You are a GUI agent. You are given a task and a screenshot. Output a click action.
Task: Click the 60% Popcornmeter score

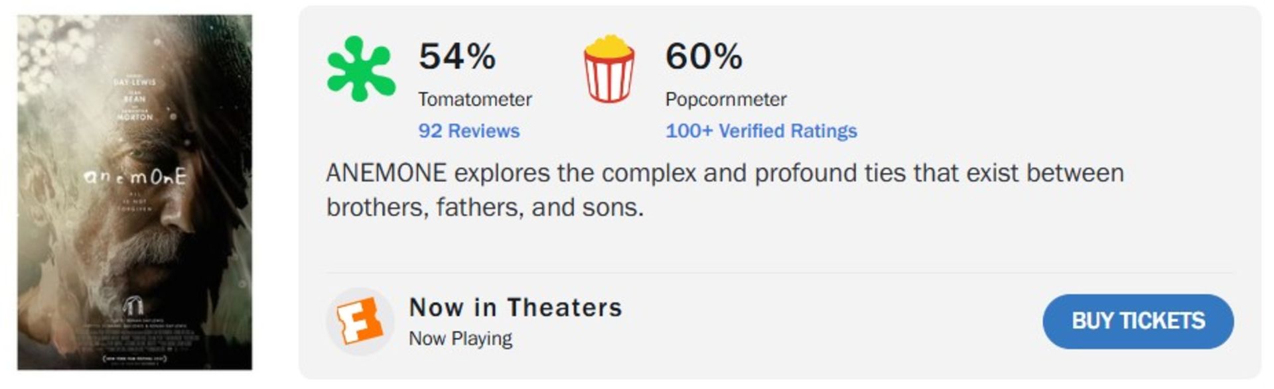tap(703, 56)
